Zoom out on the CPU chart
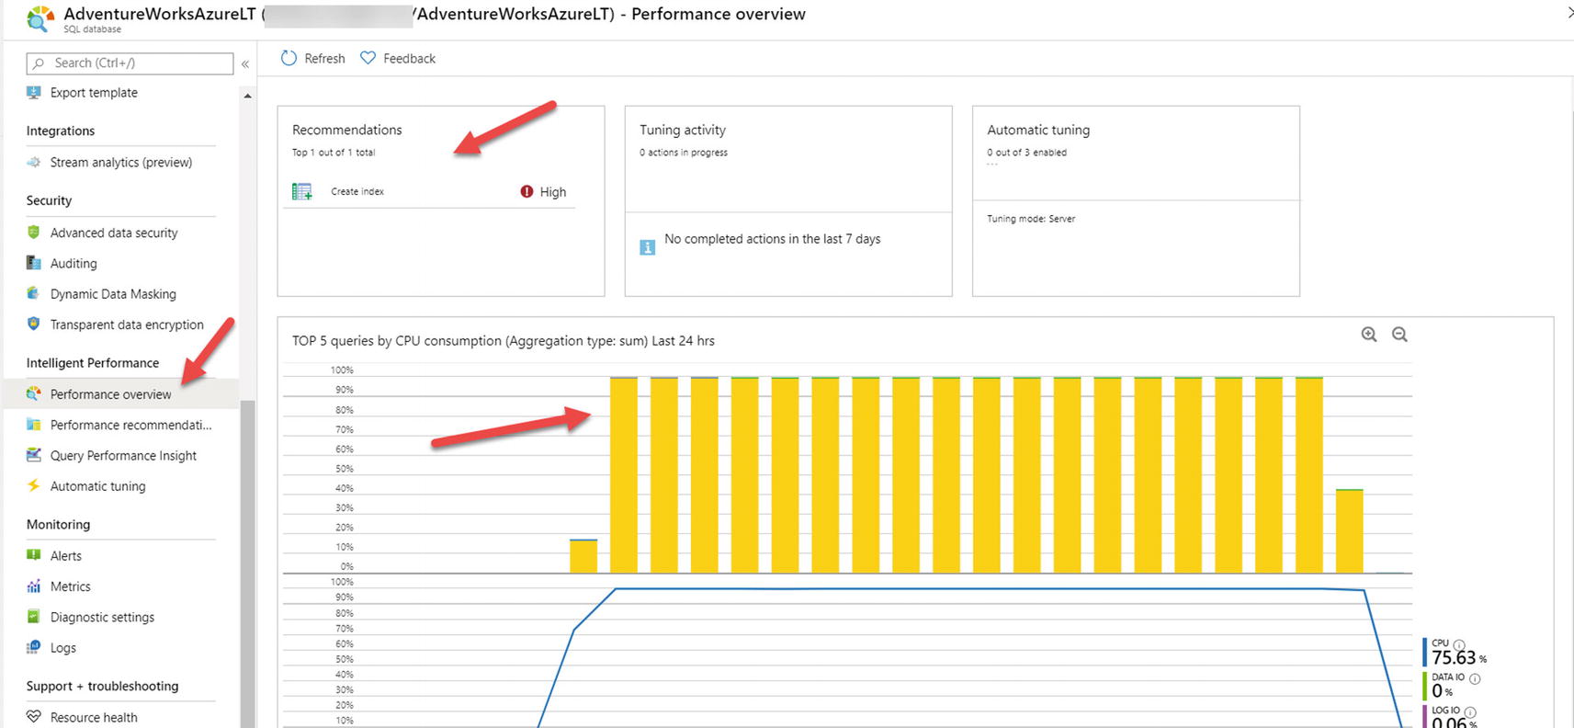 tap(1399, 335)
